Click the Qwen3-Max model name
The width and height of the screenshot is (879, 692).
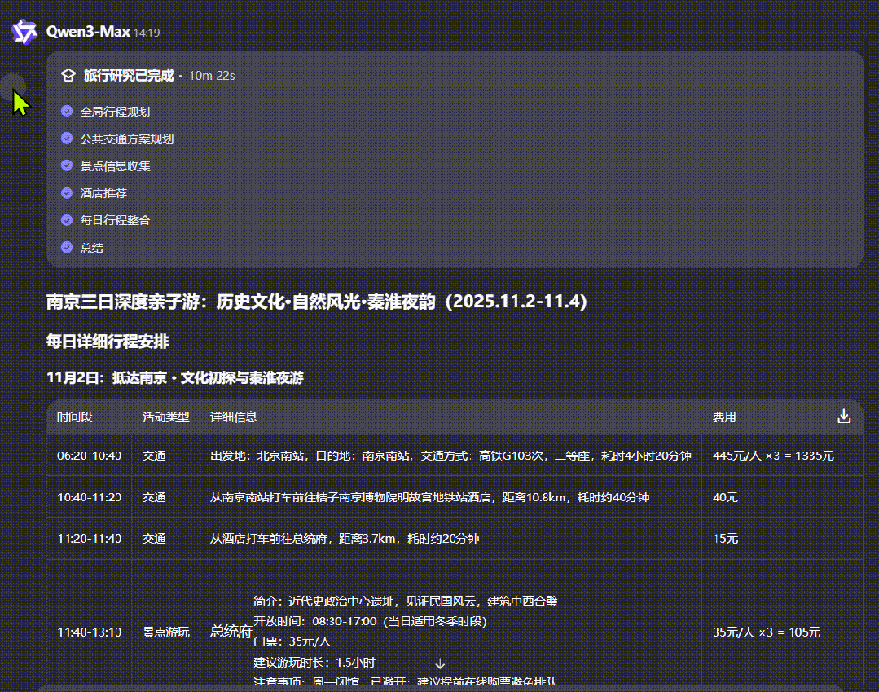point(88,32)
